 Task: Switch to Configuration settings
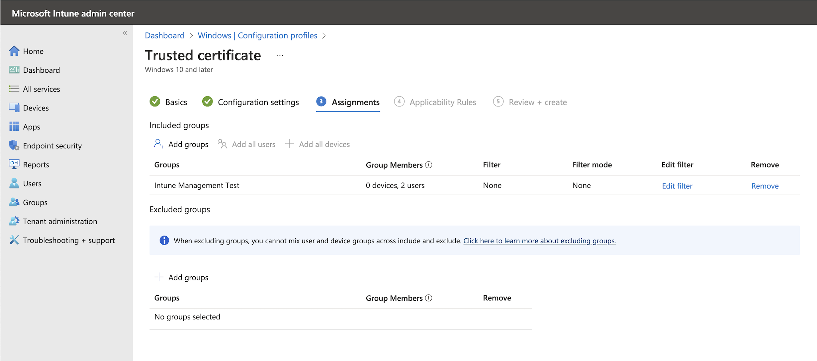click(x=258, y=102)
